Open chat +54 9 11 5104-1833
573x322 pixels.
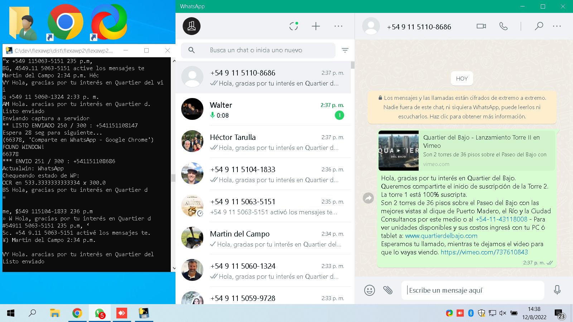click(x=263, y=174)
